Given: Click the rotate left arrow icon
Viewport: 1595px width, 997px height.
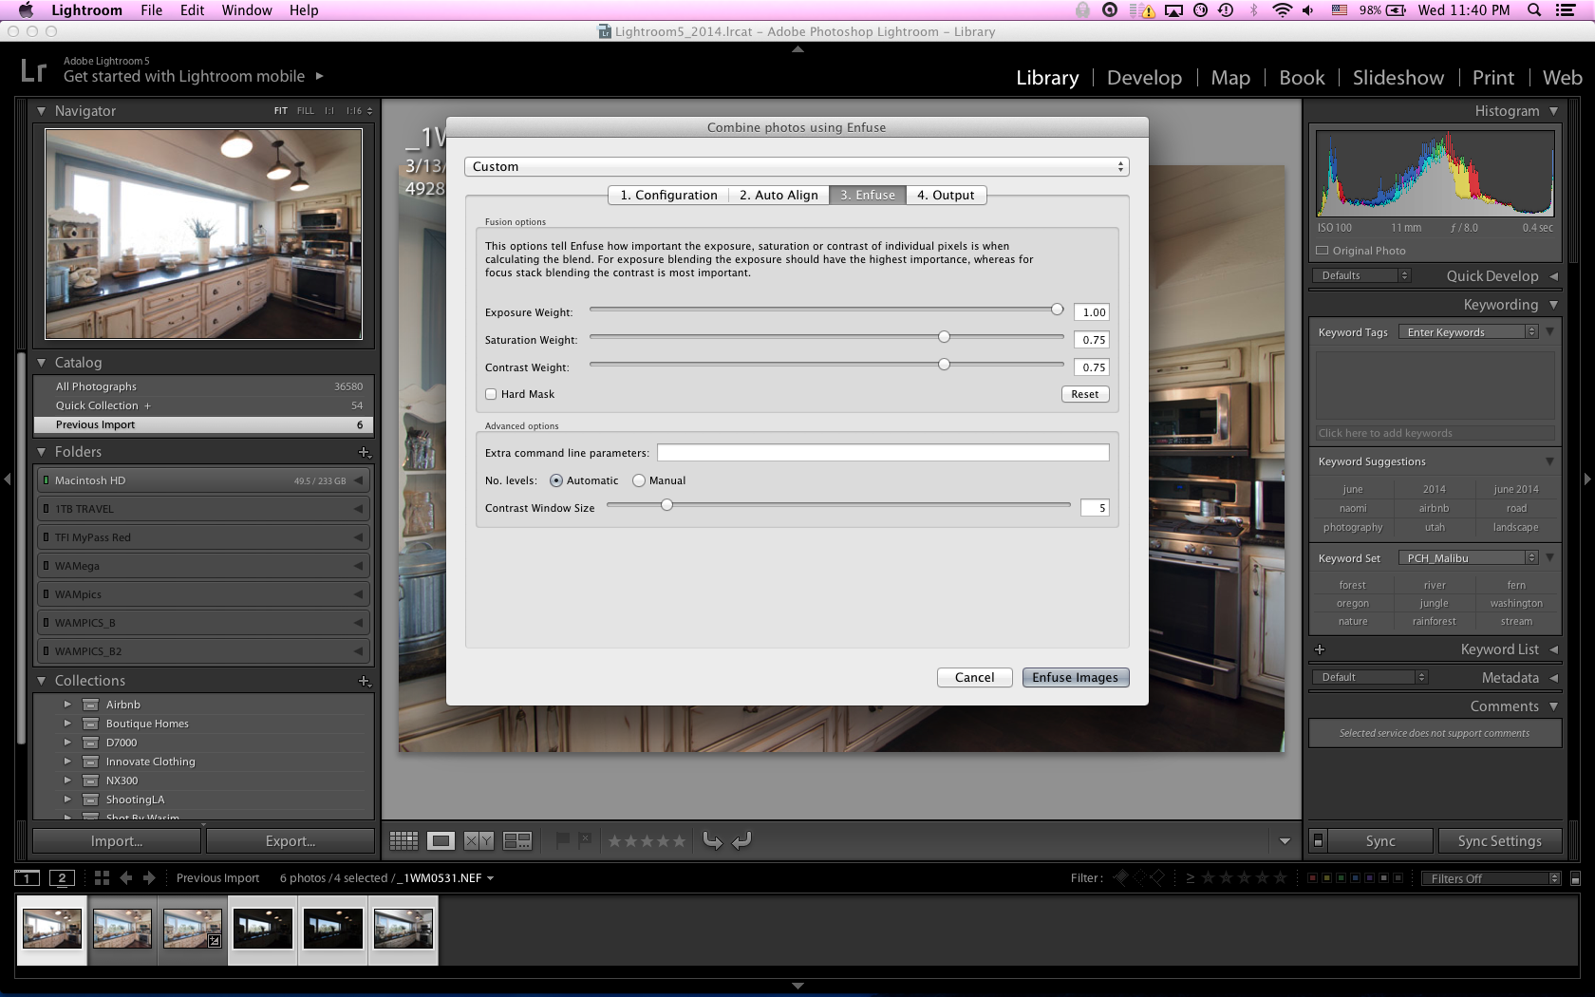Looking at the screenshot, I should [712, 840].
